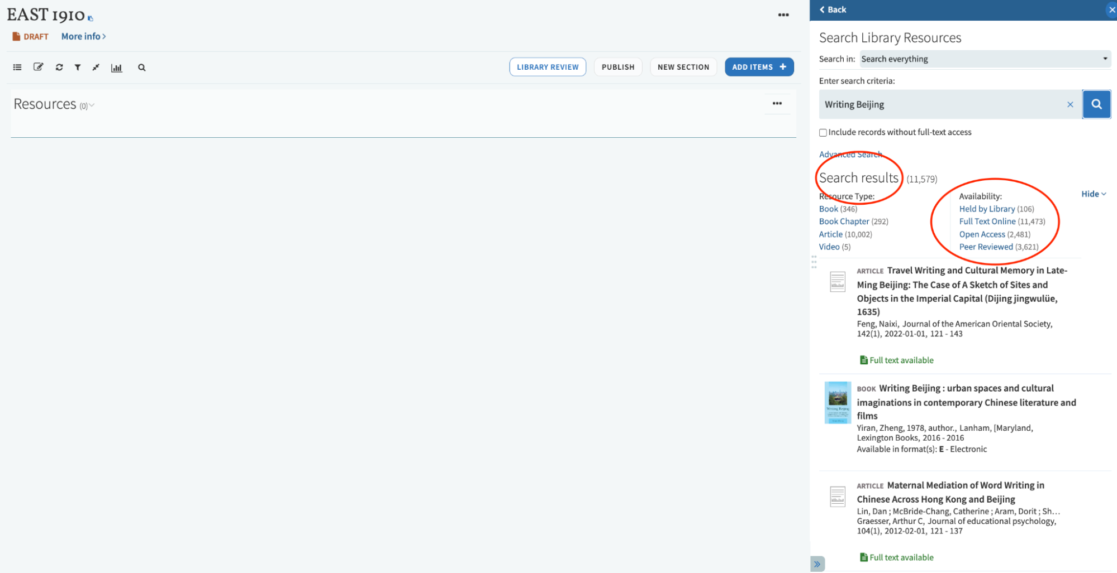Clear the Writing Beijing search text

click(x=1070, y=104)
